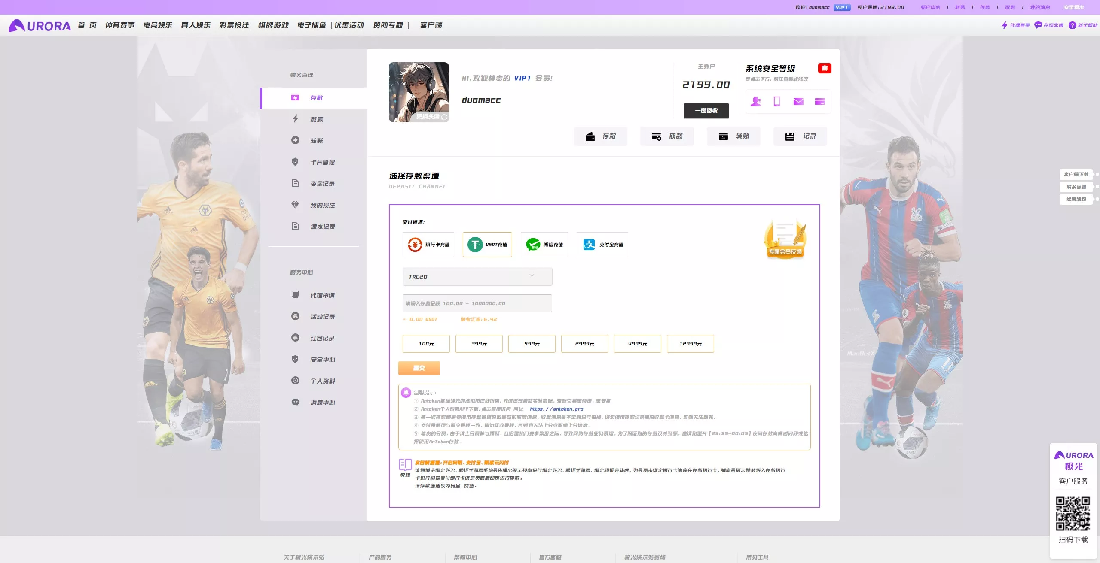
Task: Click the wallet 存款 quick button under balance
Action: click(x=600, y=136)
